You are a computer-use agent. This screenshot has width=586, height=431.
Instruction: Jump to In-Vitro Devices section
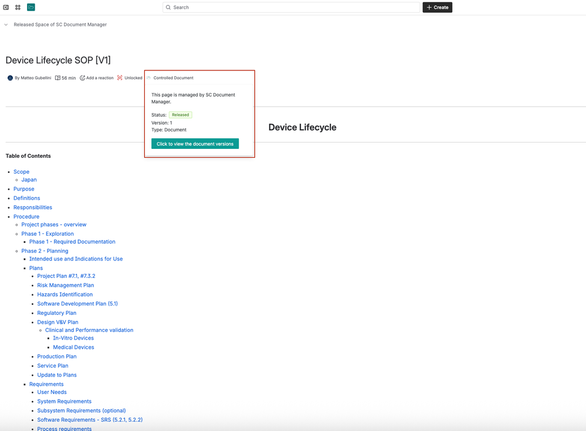pos(73,338)
